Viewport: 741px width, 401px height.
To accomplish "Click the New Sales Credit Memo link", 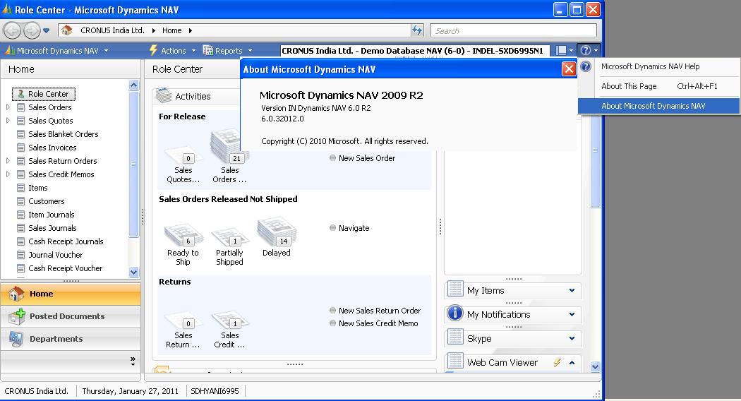I will [378, 323].
